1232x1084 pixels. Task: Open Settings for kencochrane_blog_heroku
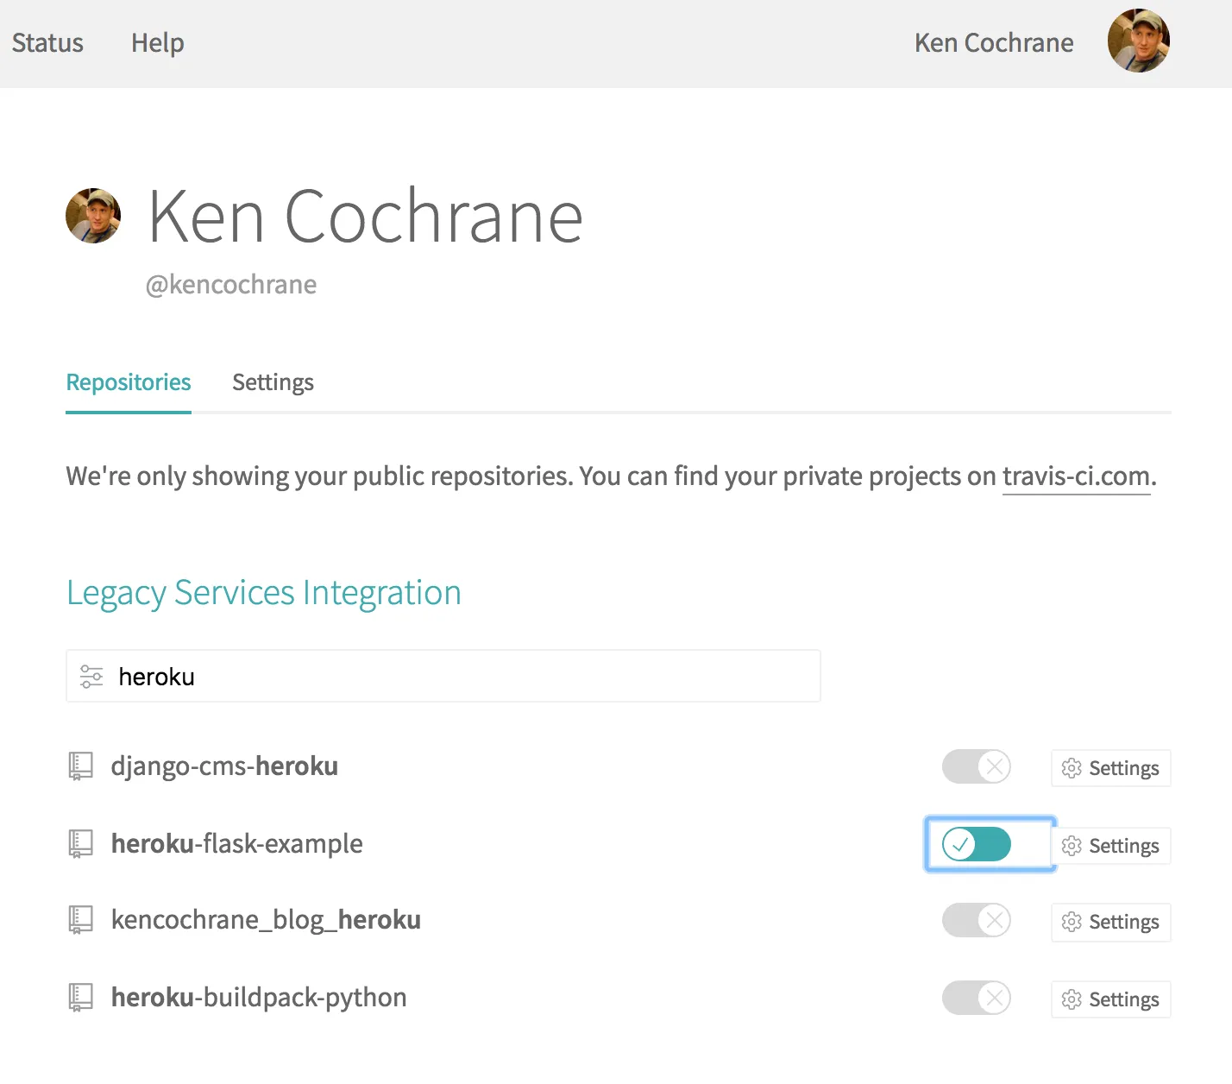(1111, 922)
